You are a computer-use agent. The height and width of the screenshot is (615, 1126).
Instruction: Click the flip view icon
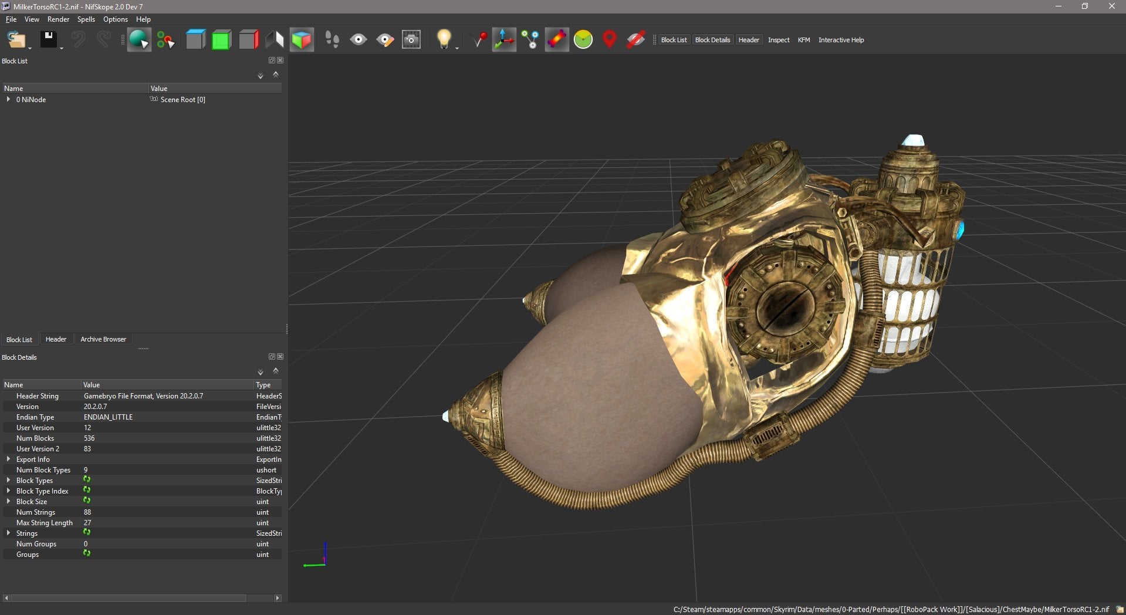(x=275, y=40)
